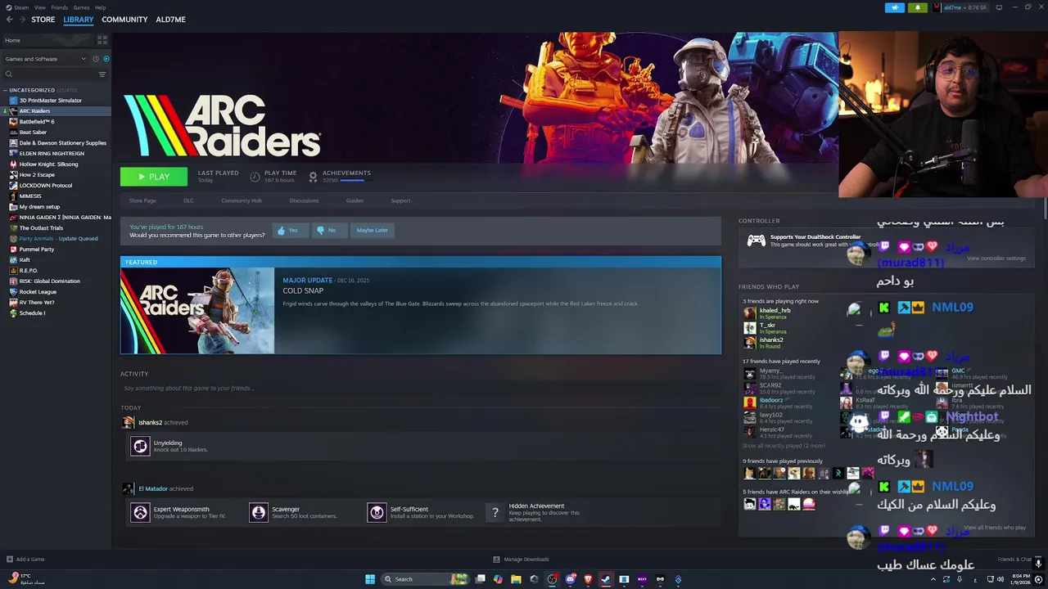
Task: Open the Help menu
Action: [100, 7]
